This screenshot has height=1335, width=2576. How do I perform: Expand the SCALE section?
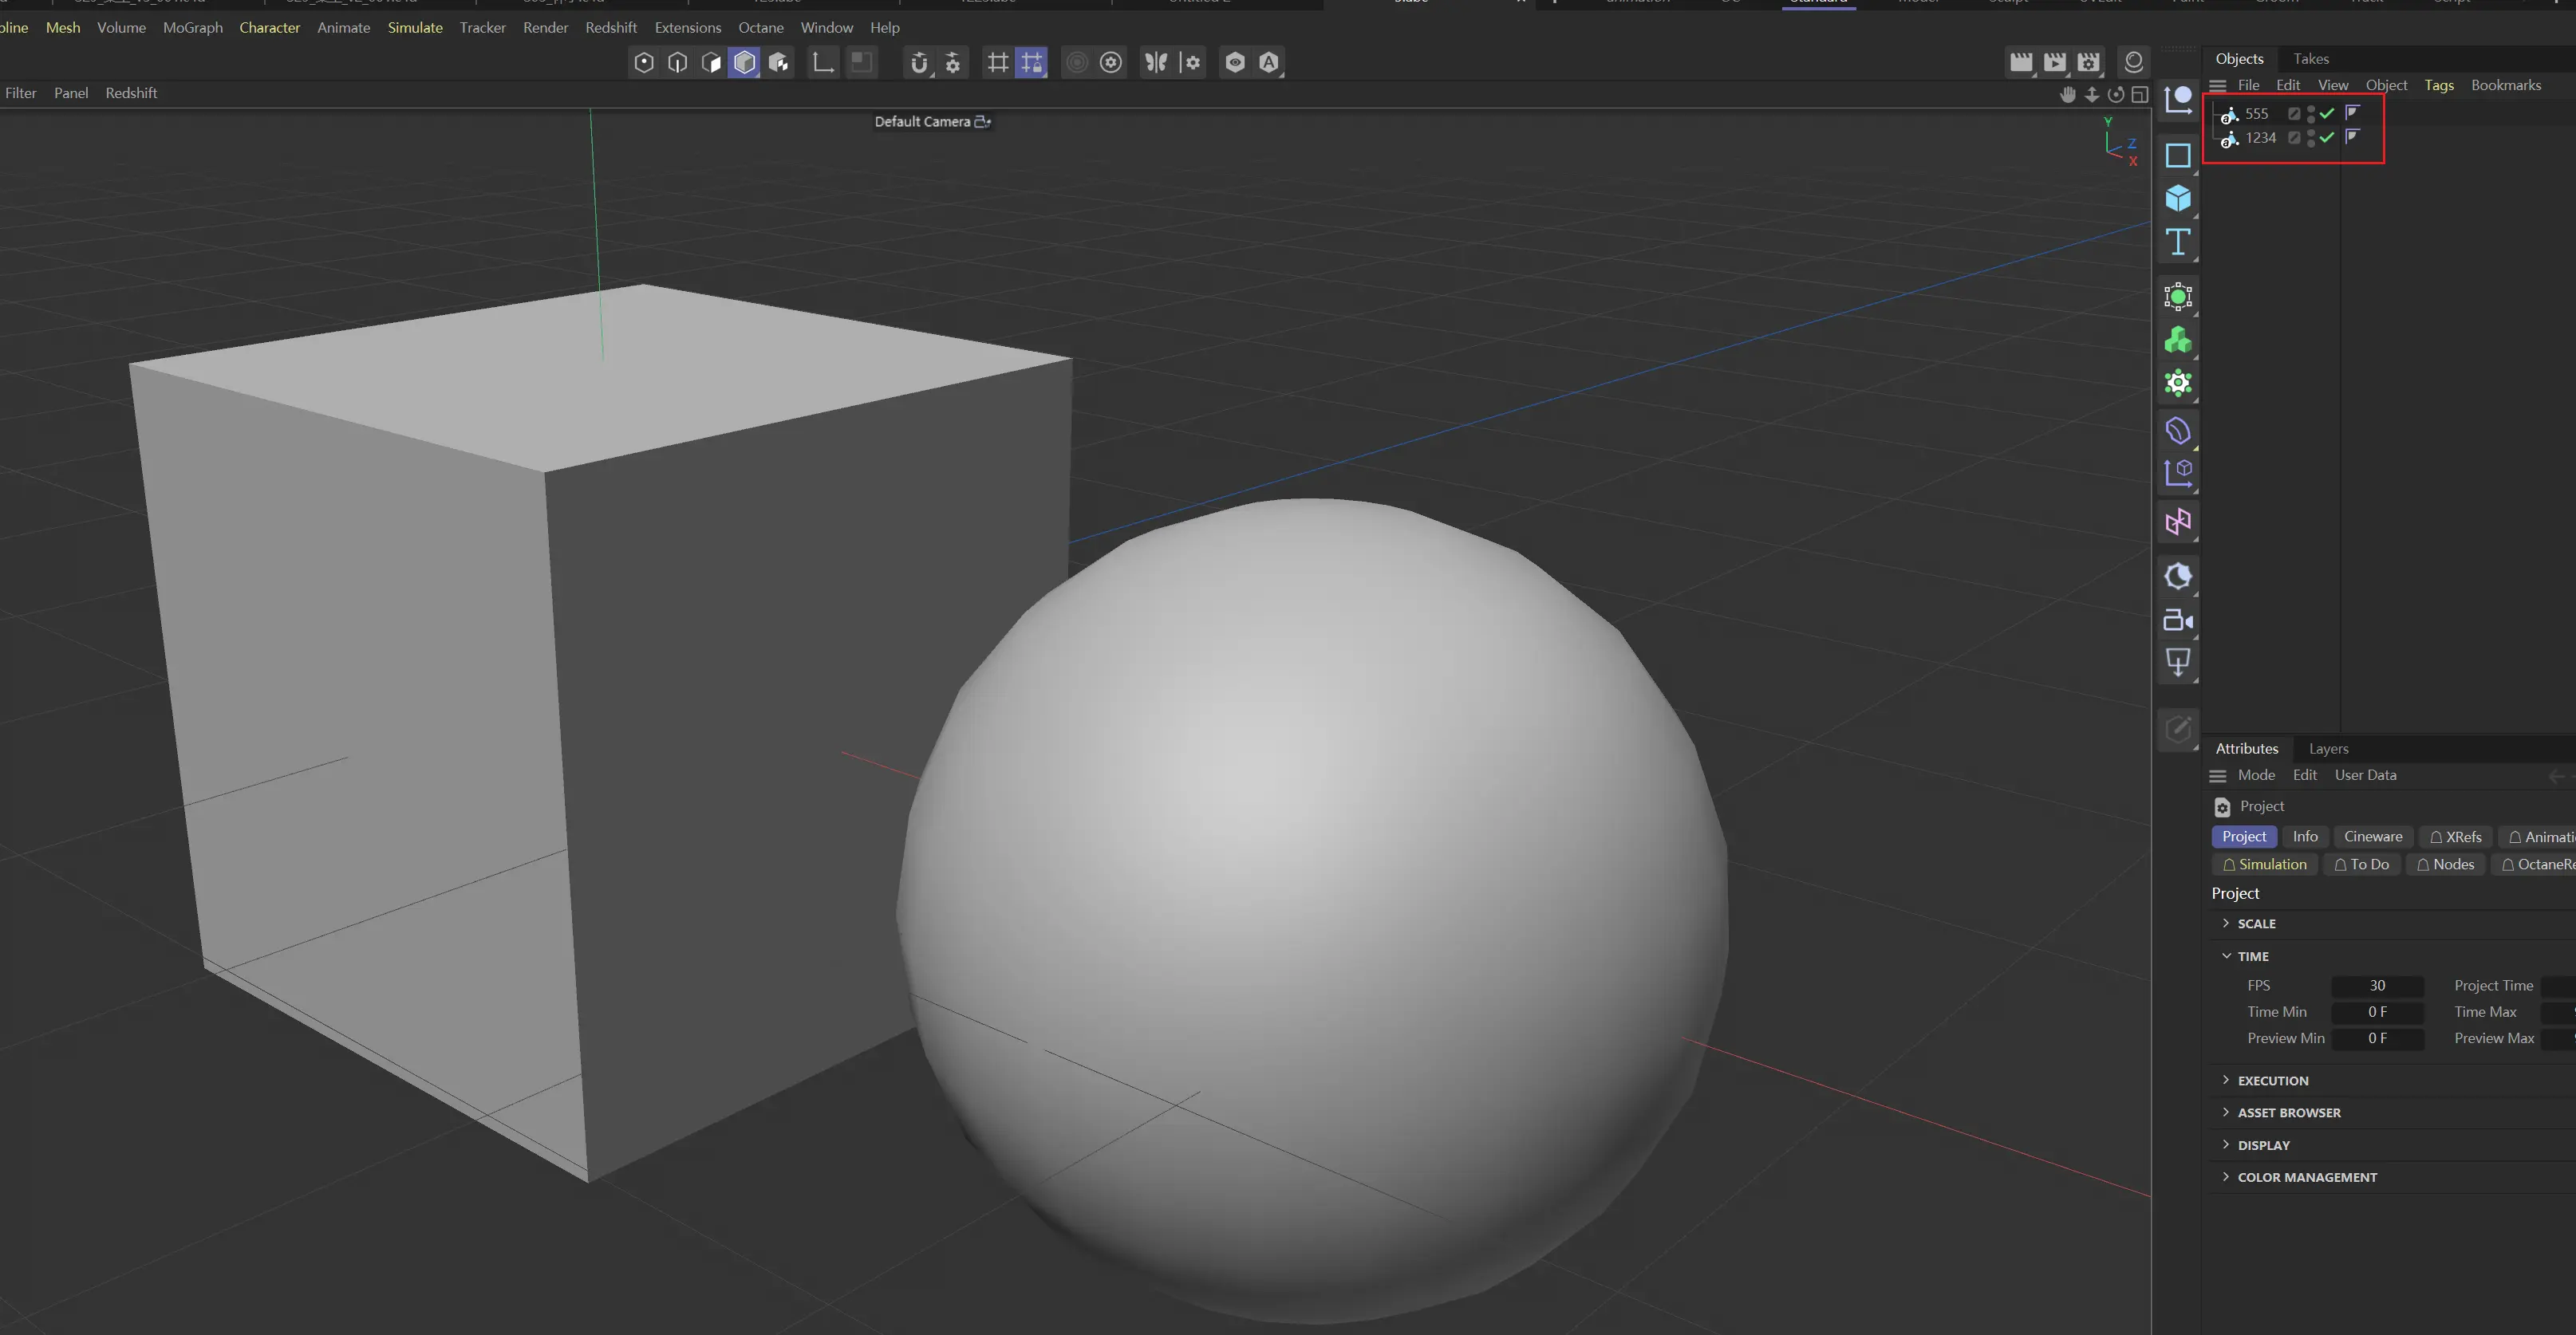pyautogui.click(x=2226, y=923)
